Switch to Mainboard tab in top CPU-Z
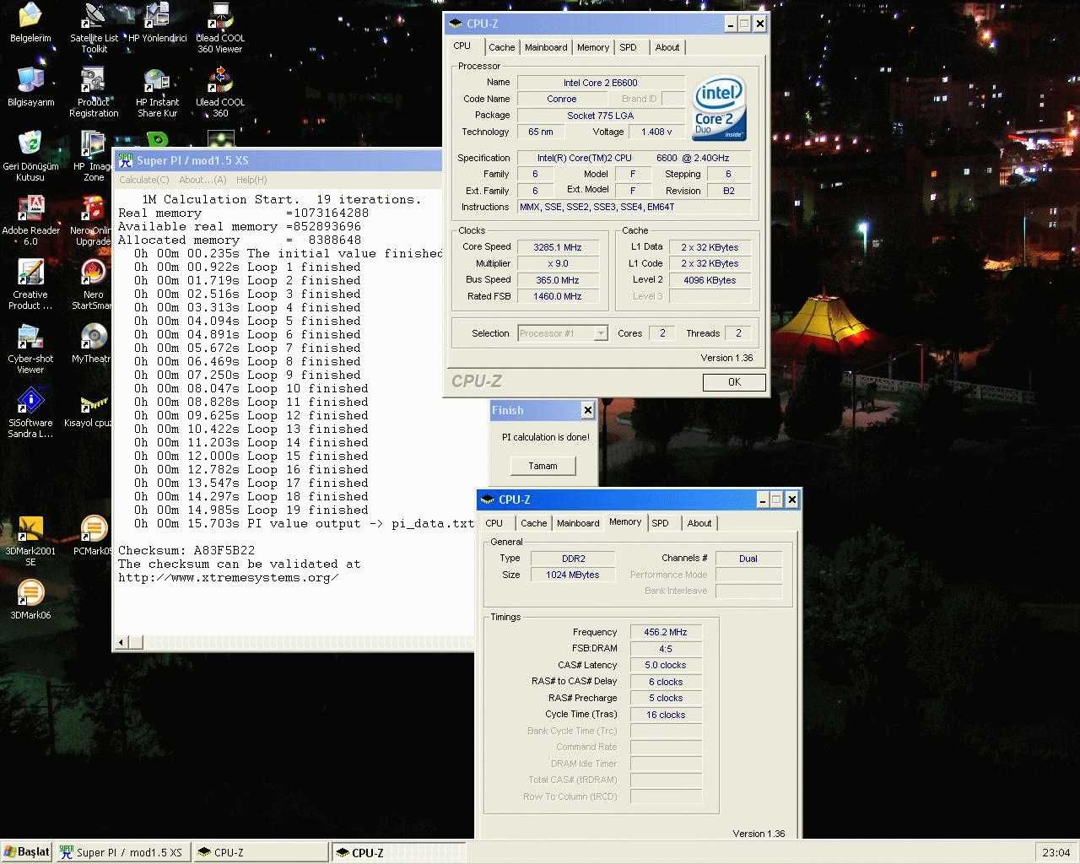The width and height of the screenshot is (1080, 864). pyautogui.click(x=546, y=47)
